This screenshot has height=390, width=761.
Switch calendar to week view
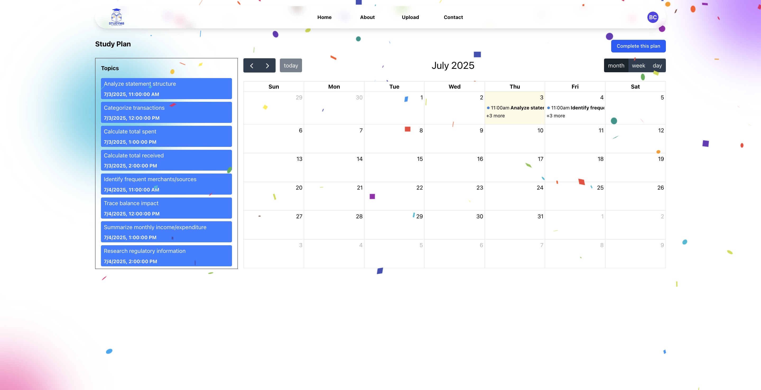click(x=638, y=65)
